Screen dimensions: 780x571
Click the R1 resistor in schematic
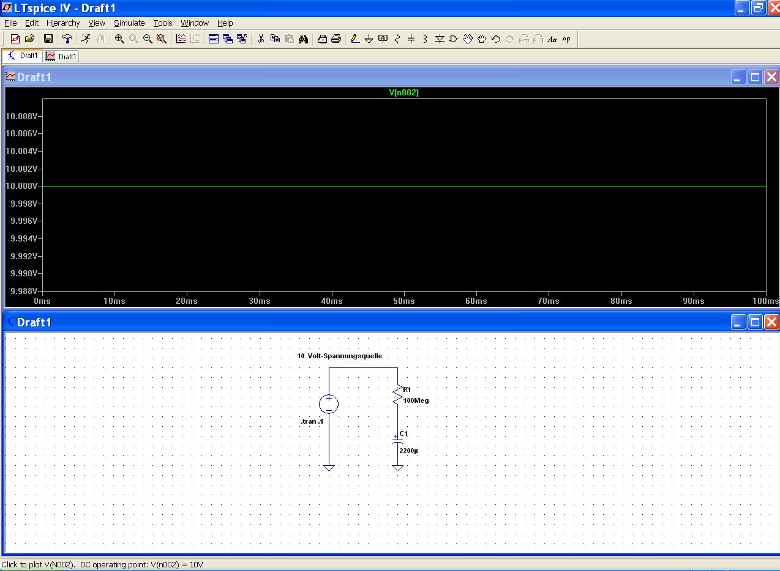click(398, 395)
